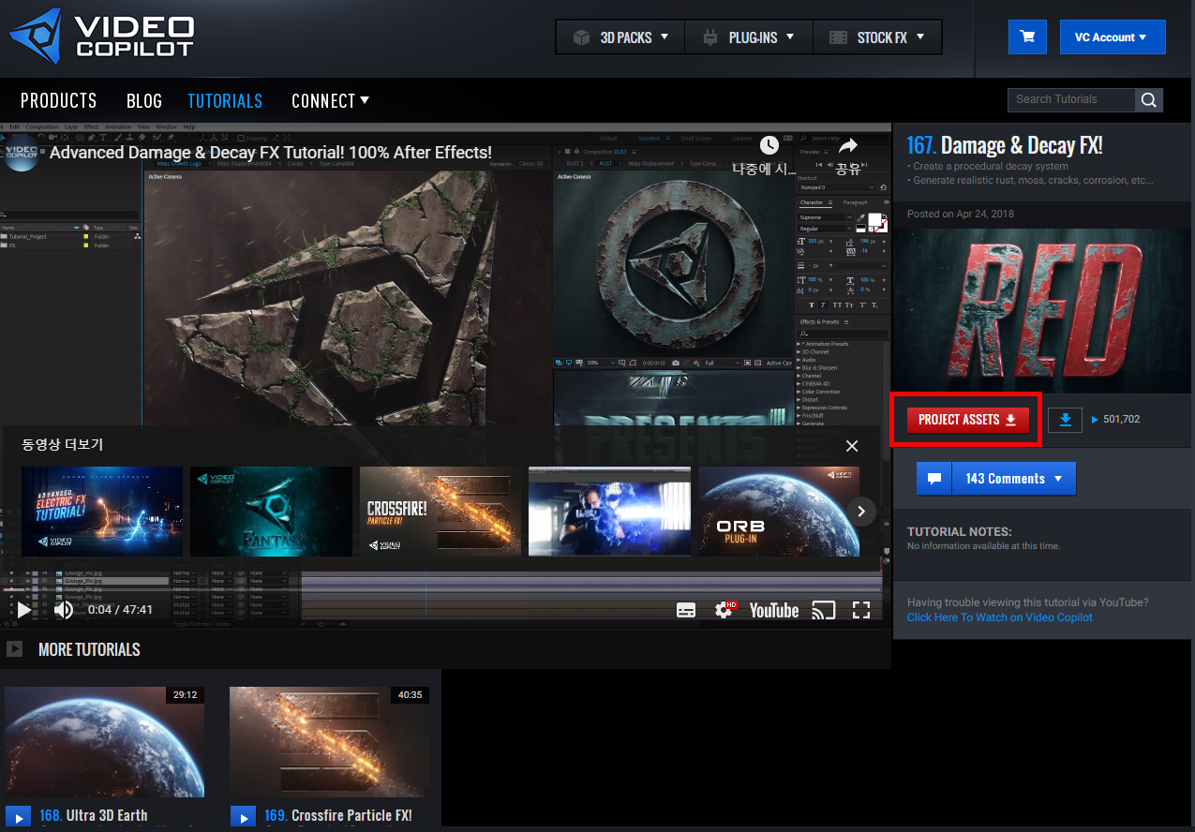Viewport: 1195px width, 832px height.
Task: Play the video
Action: click(23, 610)
